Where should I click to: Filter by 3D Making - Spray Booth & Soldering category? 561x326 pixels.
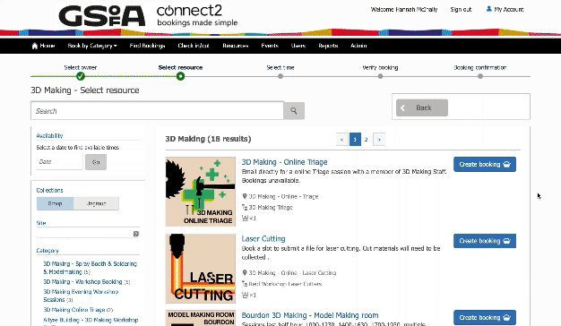tap(91, 268)
